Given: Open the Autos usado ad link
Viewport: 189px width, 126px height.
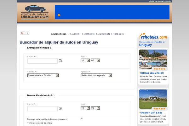Looking at the screenshot, I should click(x=103, y=34).
